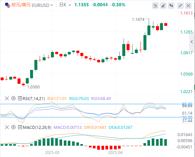Remove the MACD indicator panel
The width and height of the screenshot is (195, 157).
[x=7, y=127]
